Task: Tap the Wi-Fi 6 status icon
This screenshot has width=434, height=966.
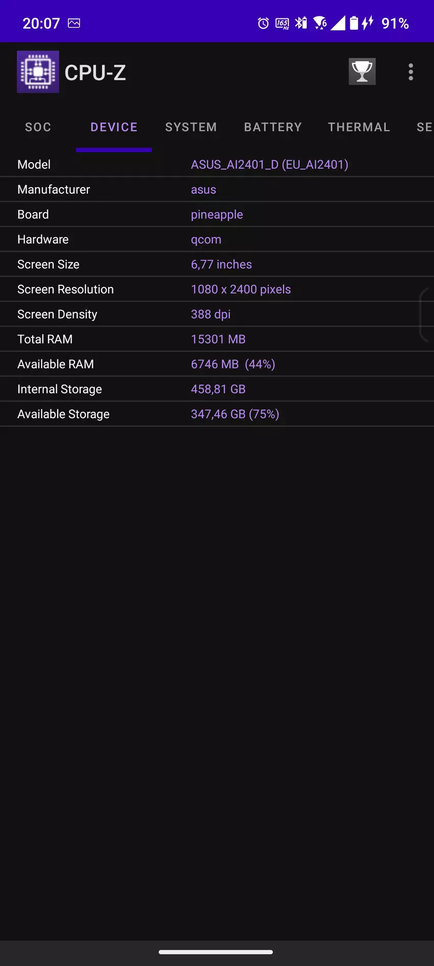Action: pos(320,23)
